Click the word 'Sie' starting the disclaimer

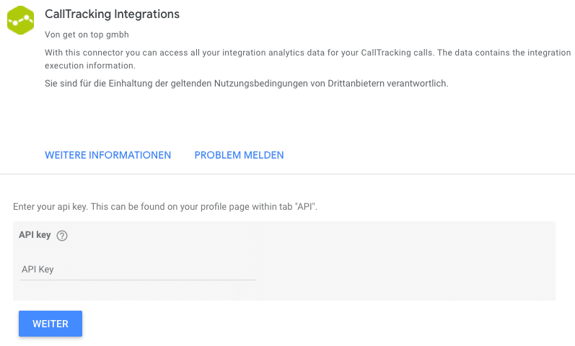click(51, 84)
